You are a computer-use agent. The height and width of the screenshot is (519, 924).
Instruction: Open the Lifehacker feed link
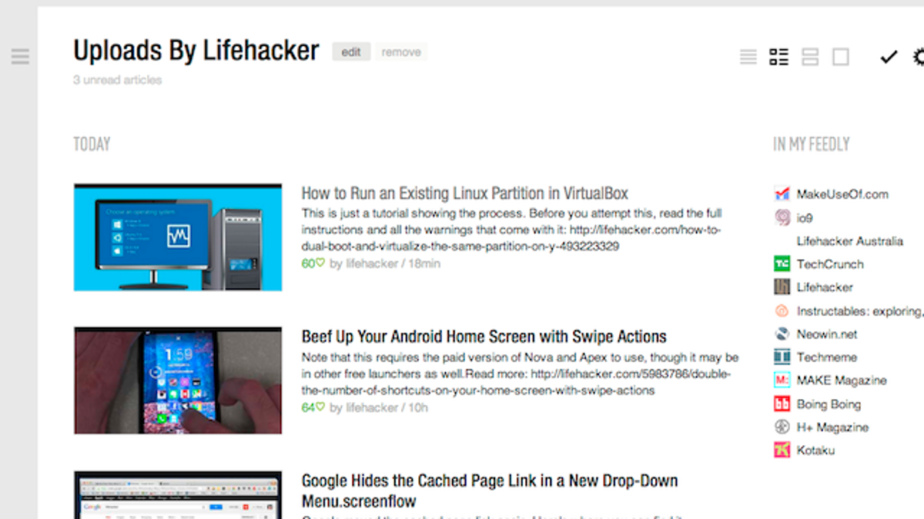point(825,287)
